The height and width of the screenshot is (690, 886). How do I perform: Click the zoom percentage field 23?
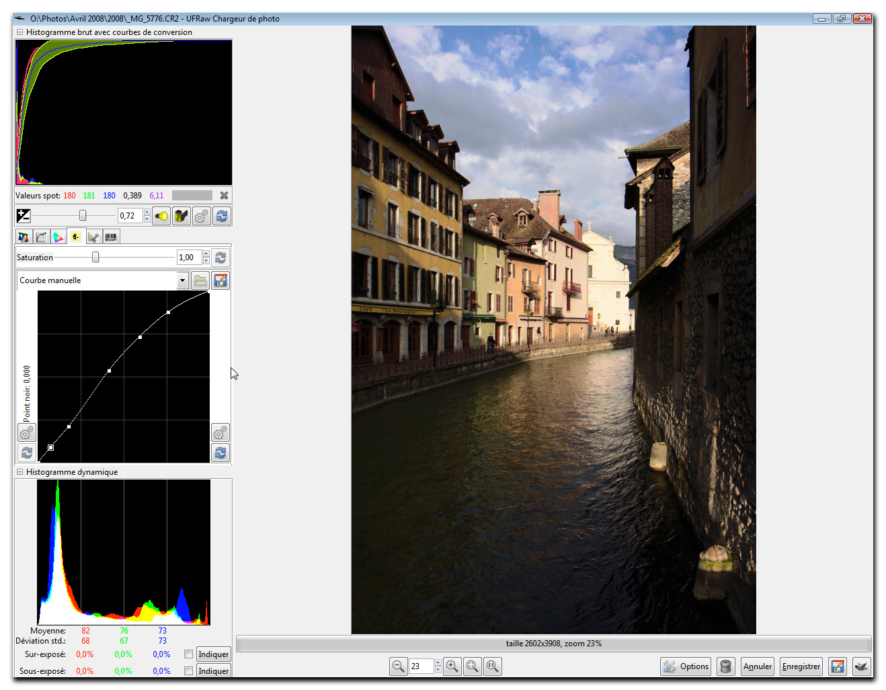coord(421,666)
